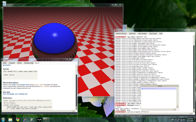Click Back in the Browser window
Image resolution: width=196 pixels, height=122 pixels.
point(5,63)
